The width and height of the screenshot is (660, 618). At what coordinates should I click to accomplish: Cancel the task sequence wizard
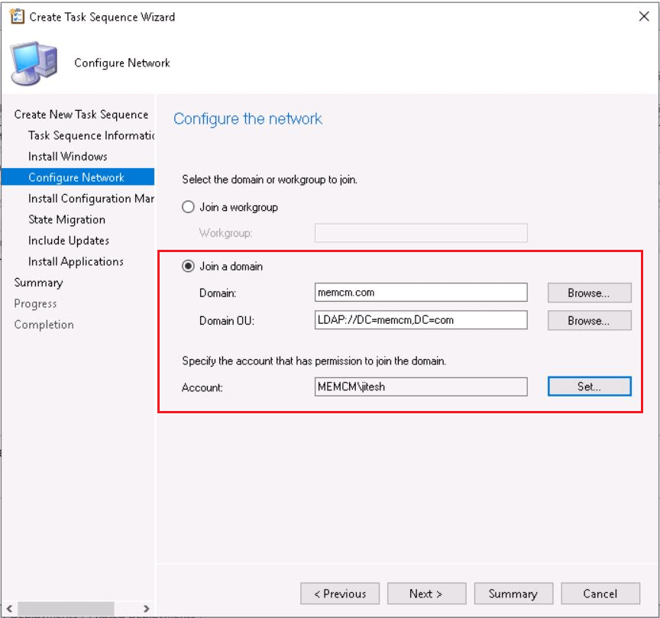[x=600, y=594]
